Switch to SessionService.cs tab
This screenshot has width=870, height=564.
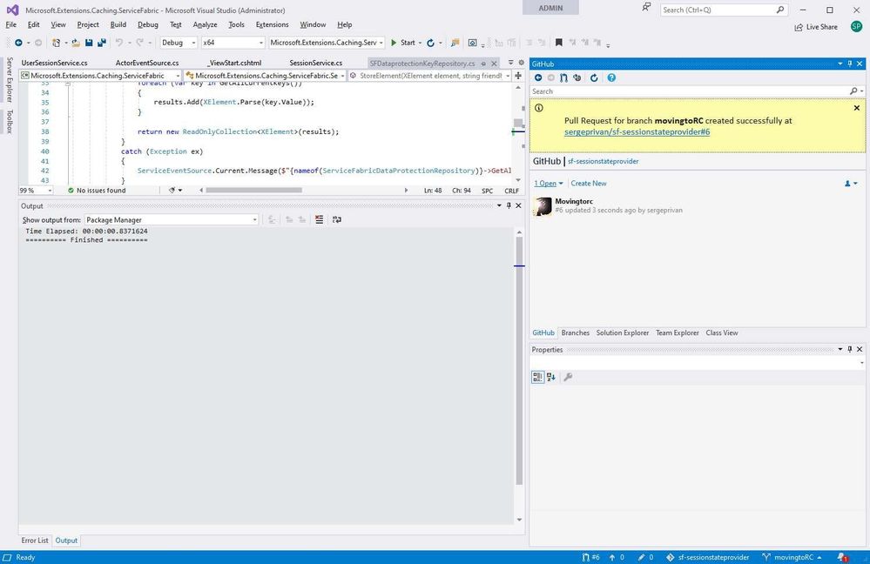tap(316, 64)
